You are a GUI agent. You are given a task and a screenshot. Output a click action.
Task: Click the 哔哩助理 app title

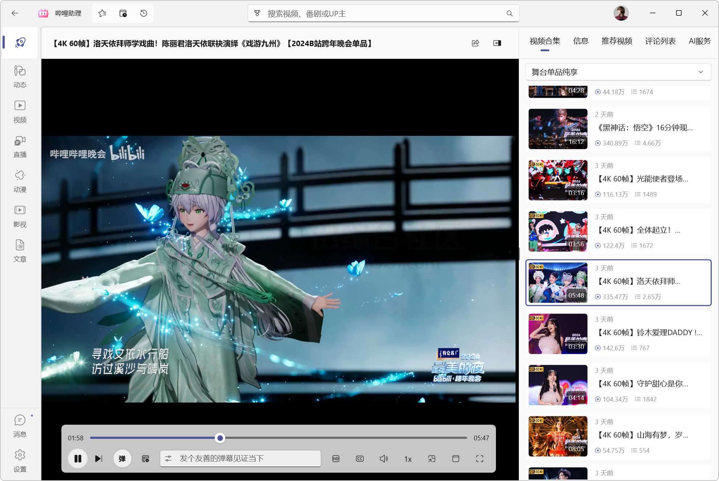coord(68,13)
